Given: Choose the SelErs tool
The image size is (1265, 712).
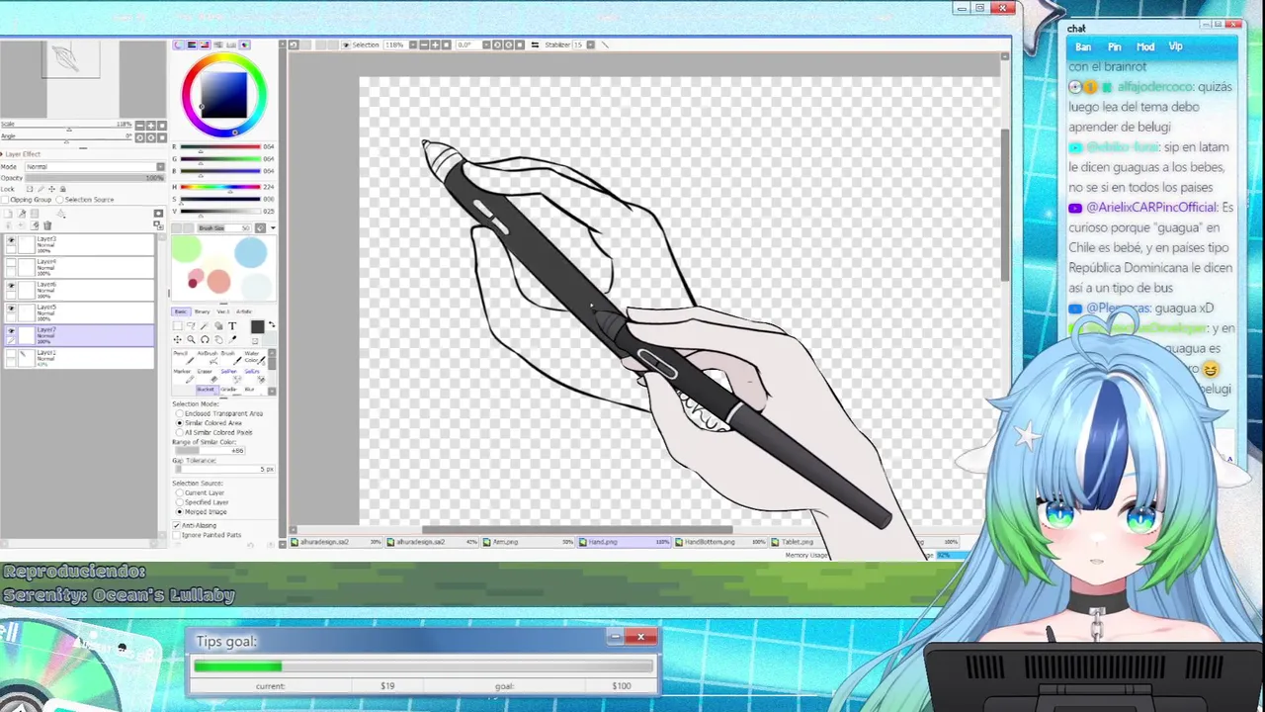Looking at the screenshot, I should pyautogui.click(x=255, y=377).
